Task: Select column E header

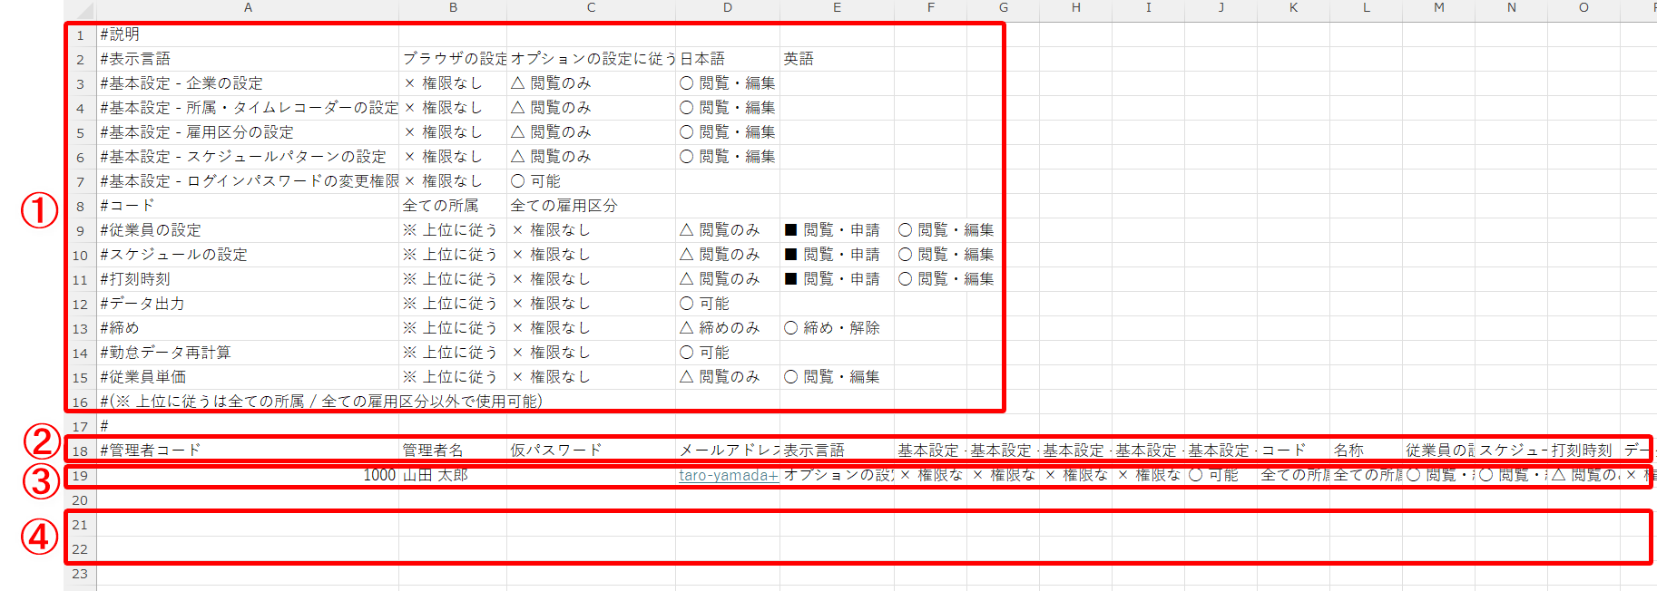Action: [837, 8]
